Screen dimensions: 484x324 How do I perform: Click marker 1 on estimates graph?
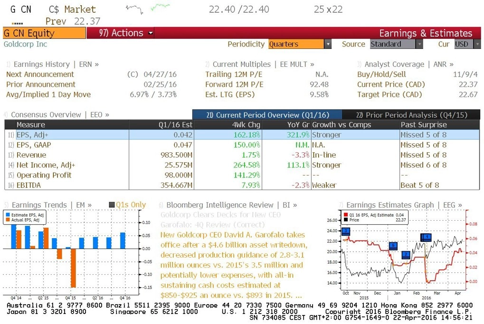[x=426, y=237]
